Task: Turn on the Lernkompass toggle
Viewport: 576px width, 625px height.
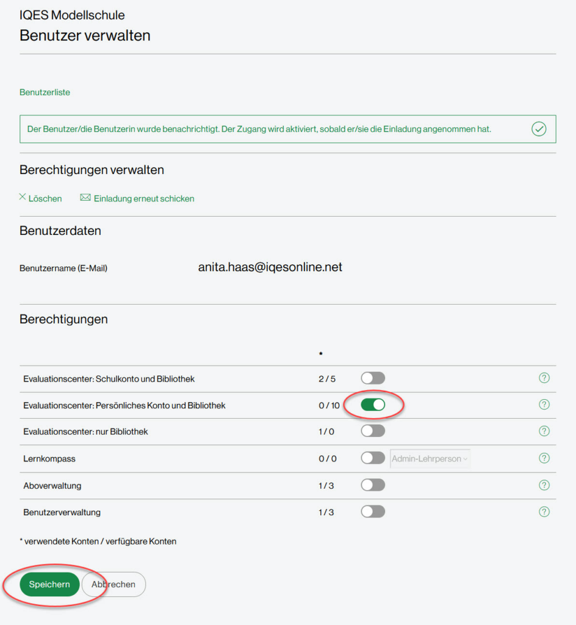Action: pyautogui.click(x=373, y=458)
